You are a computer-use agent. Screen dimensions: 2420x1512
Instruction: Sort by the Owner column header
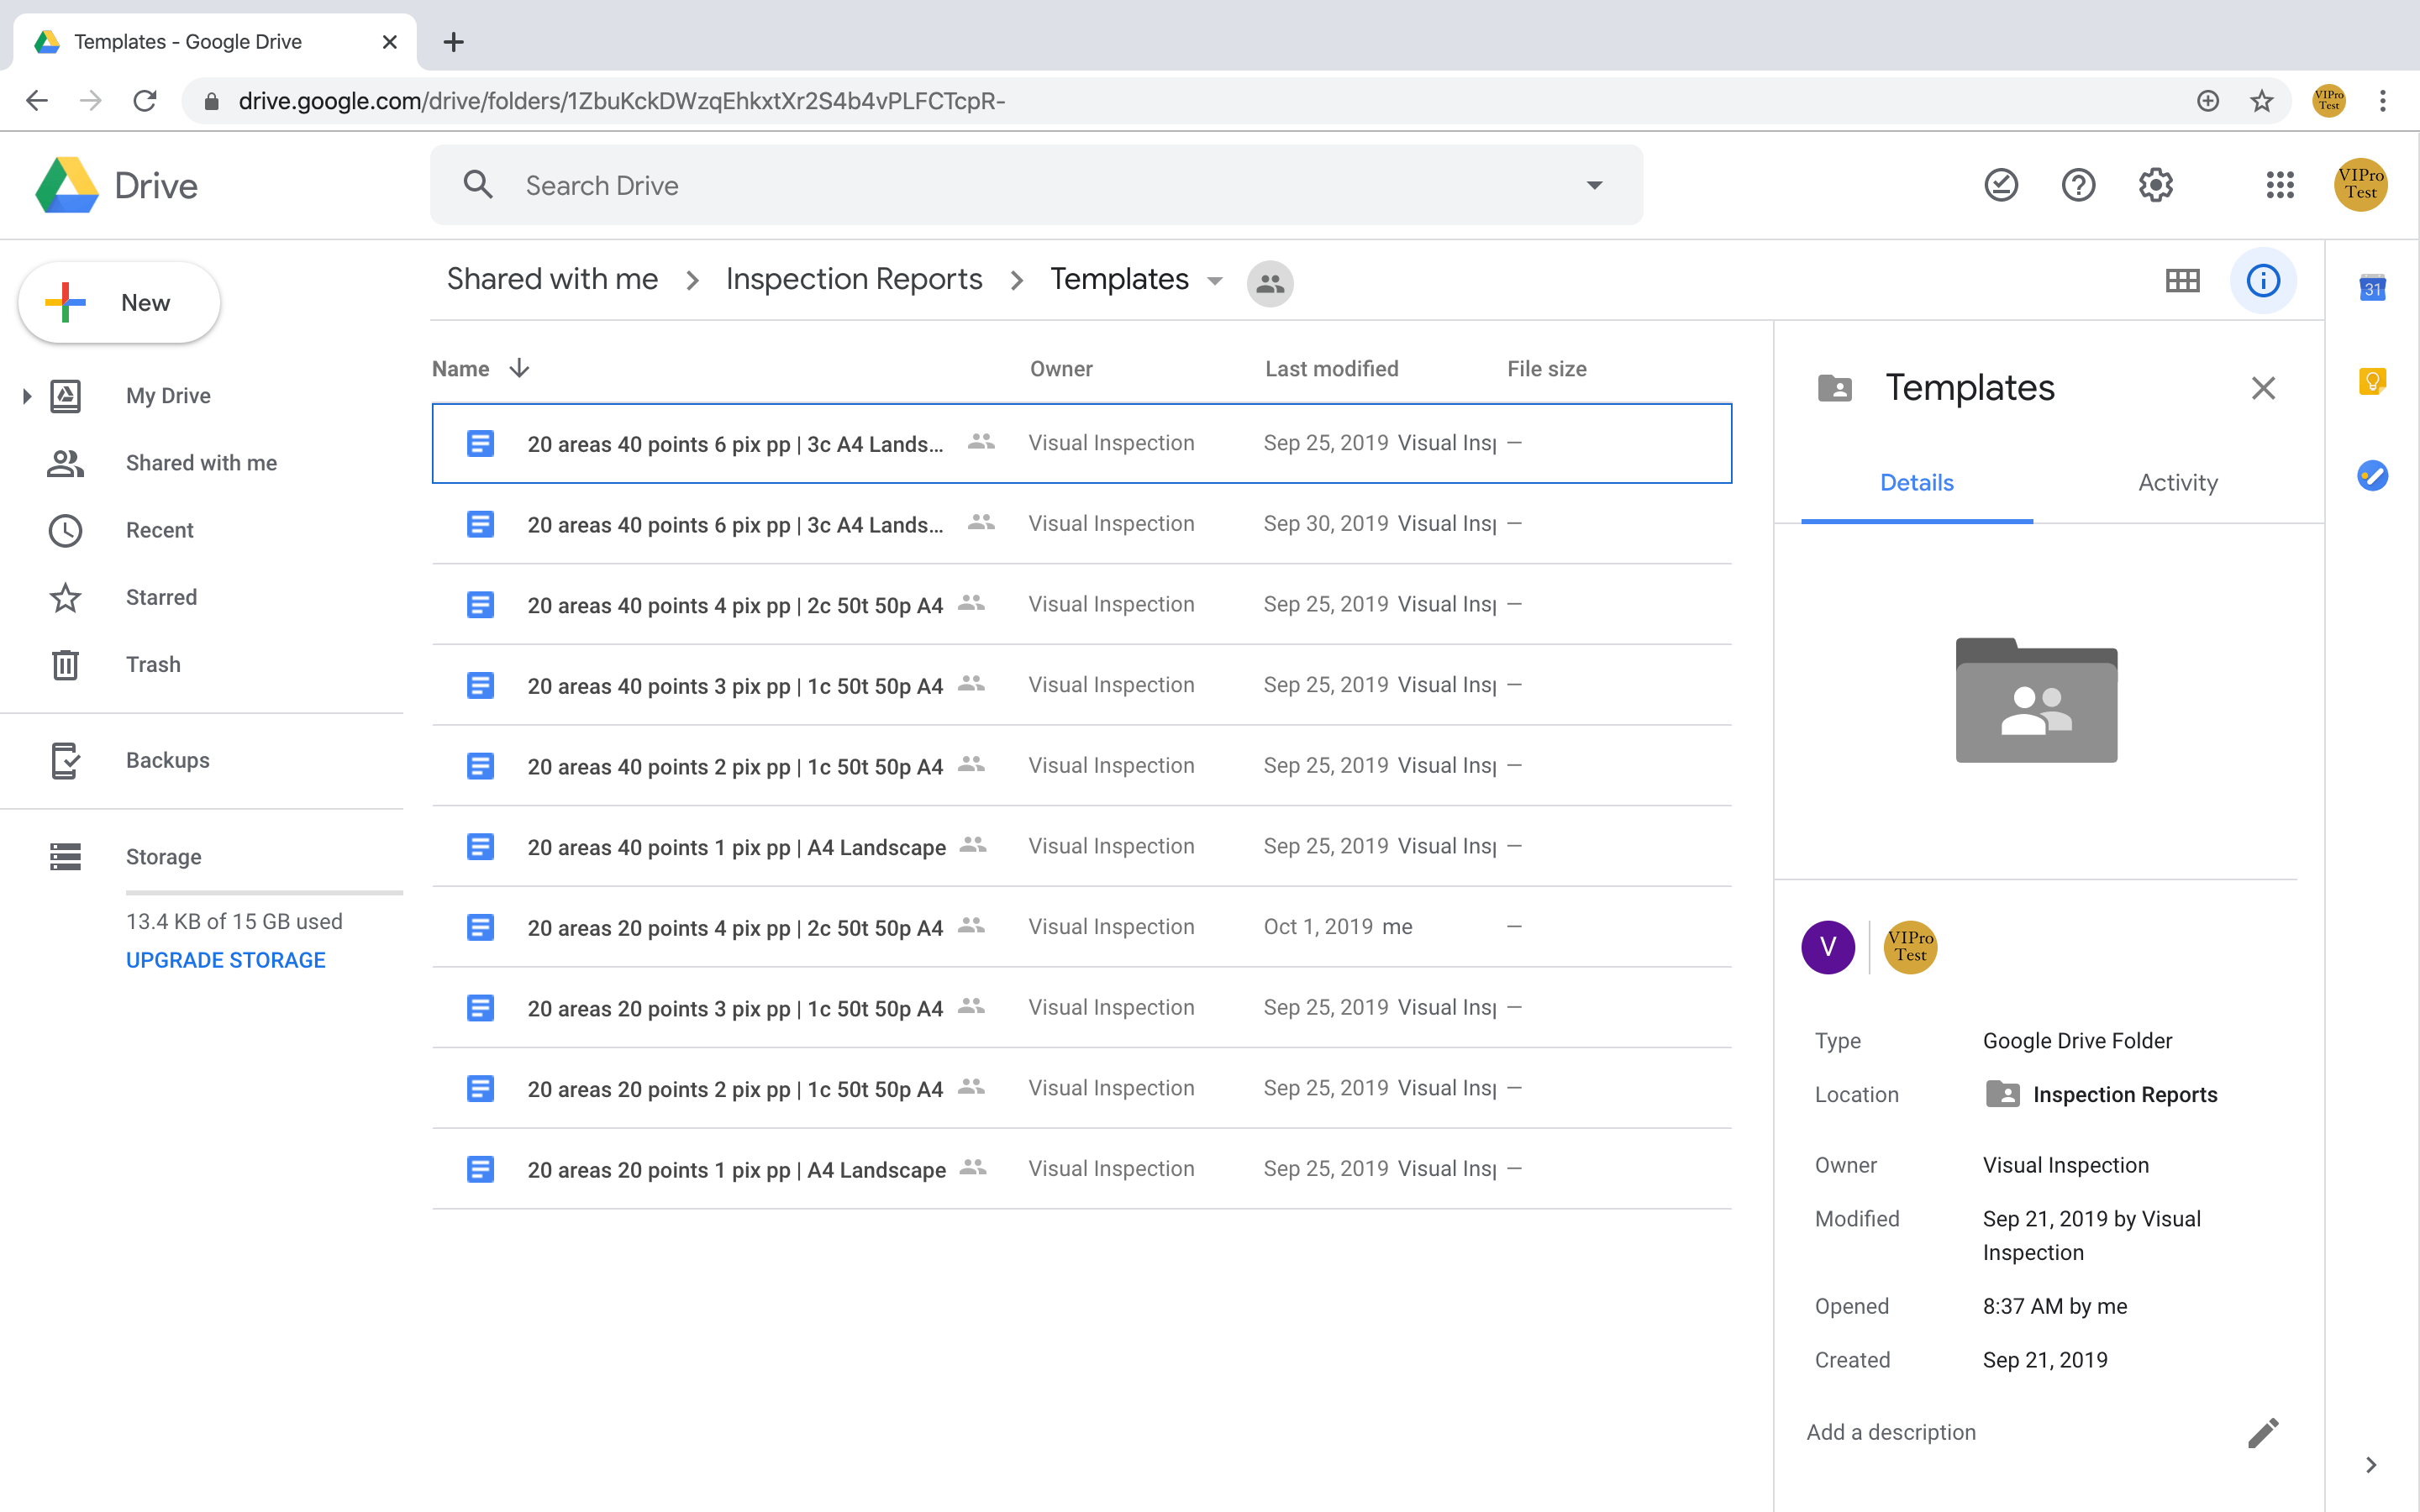(1061, 369)
